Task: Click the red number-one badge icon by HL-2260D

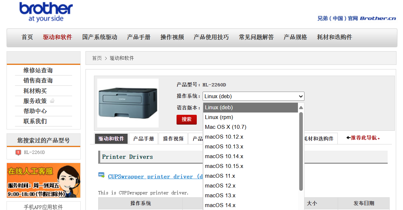Action: (18, 152)
